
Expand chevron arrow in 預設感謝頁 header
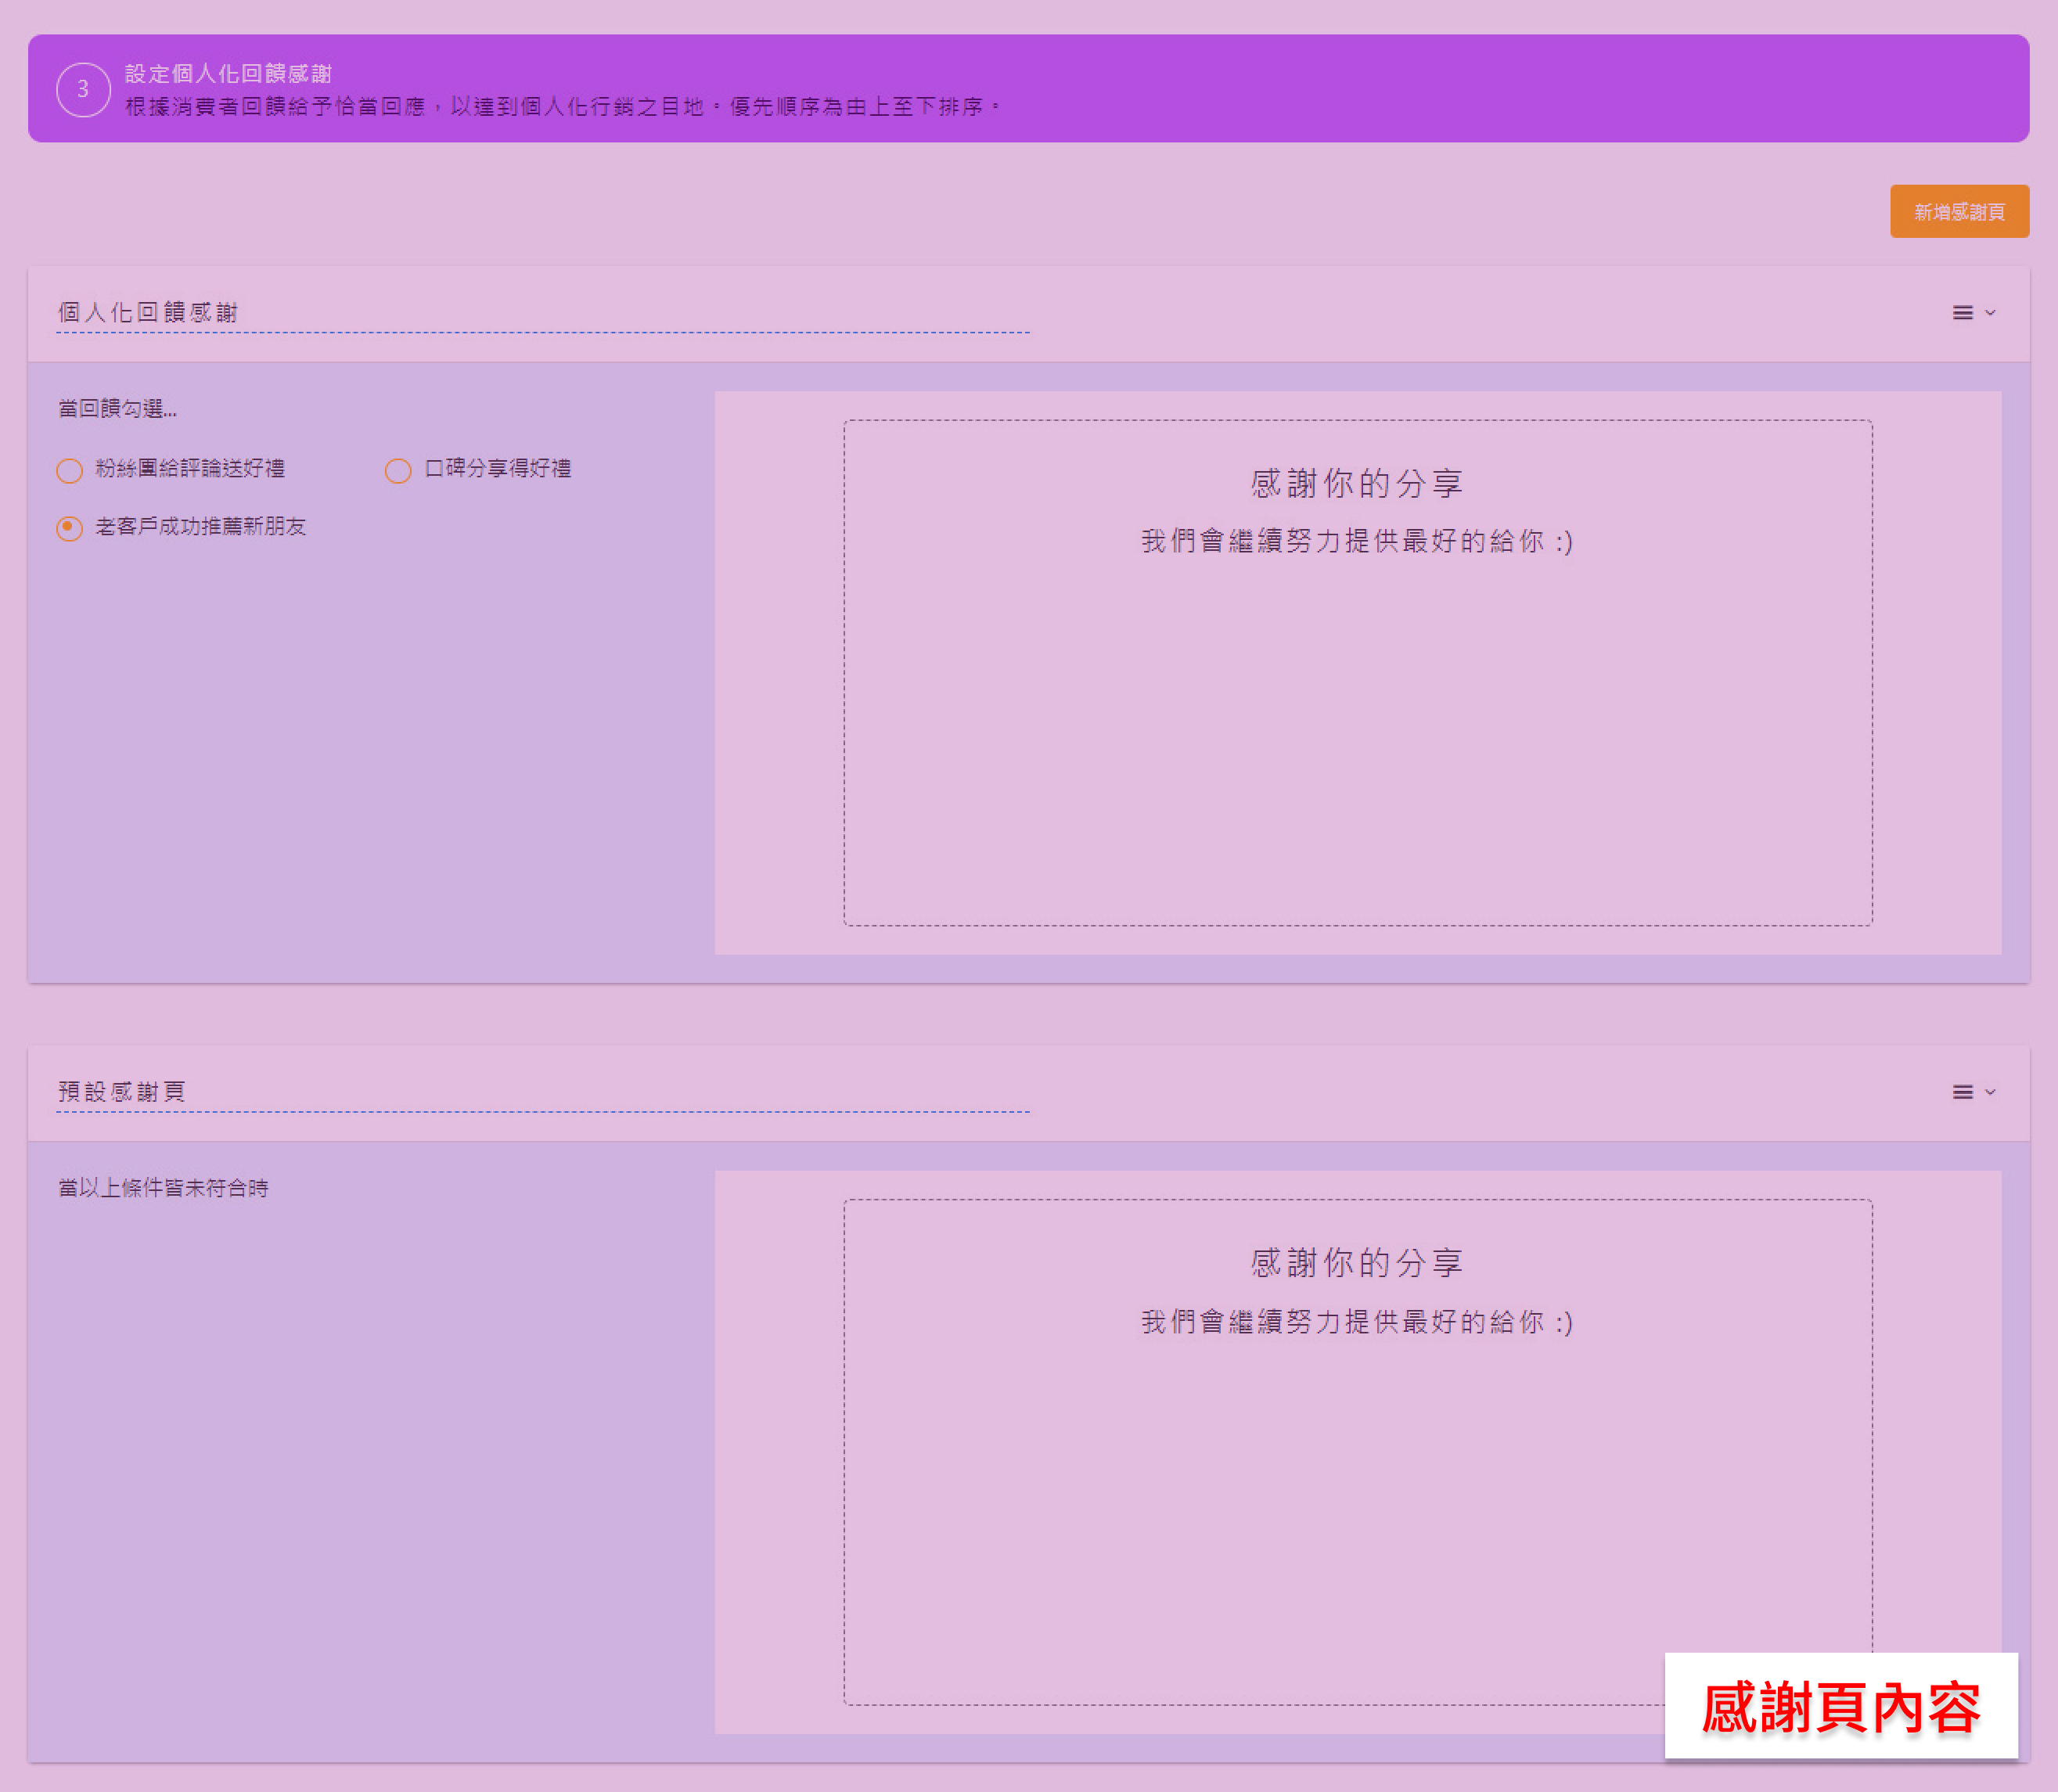click(x=1990, y=1092)
